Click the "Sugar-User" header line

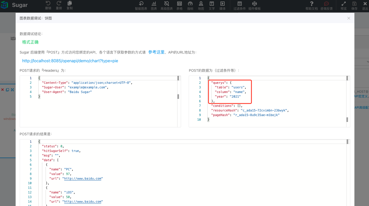pos(75,87)
